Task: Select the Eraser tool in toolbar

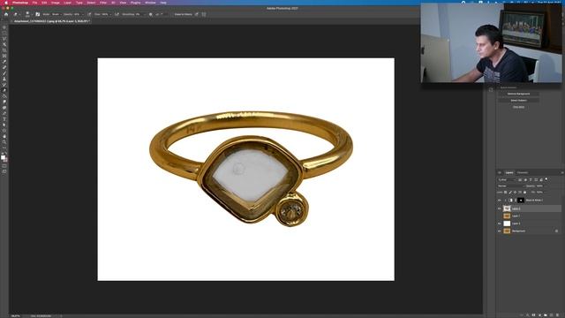Action: point(4,90)
